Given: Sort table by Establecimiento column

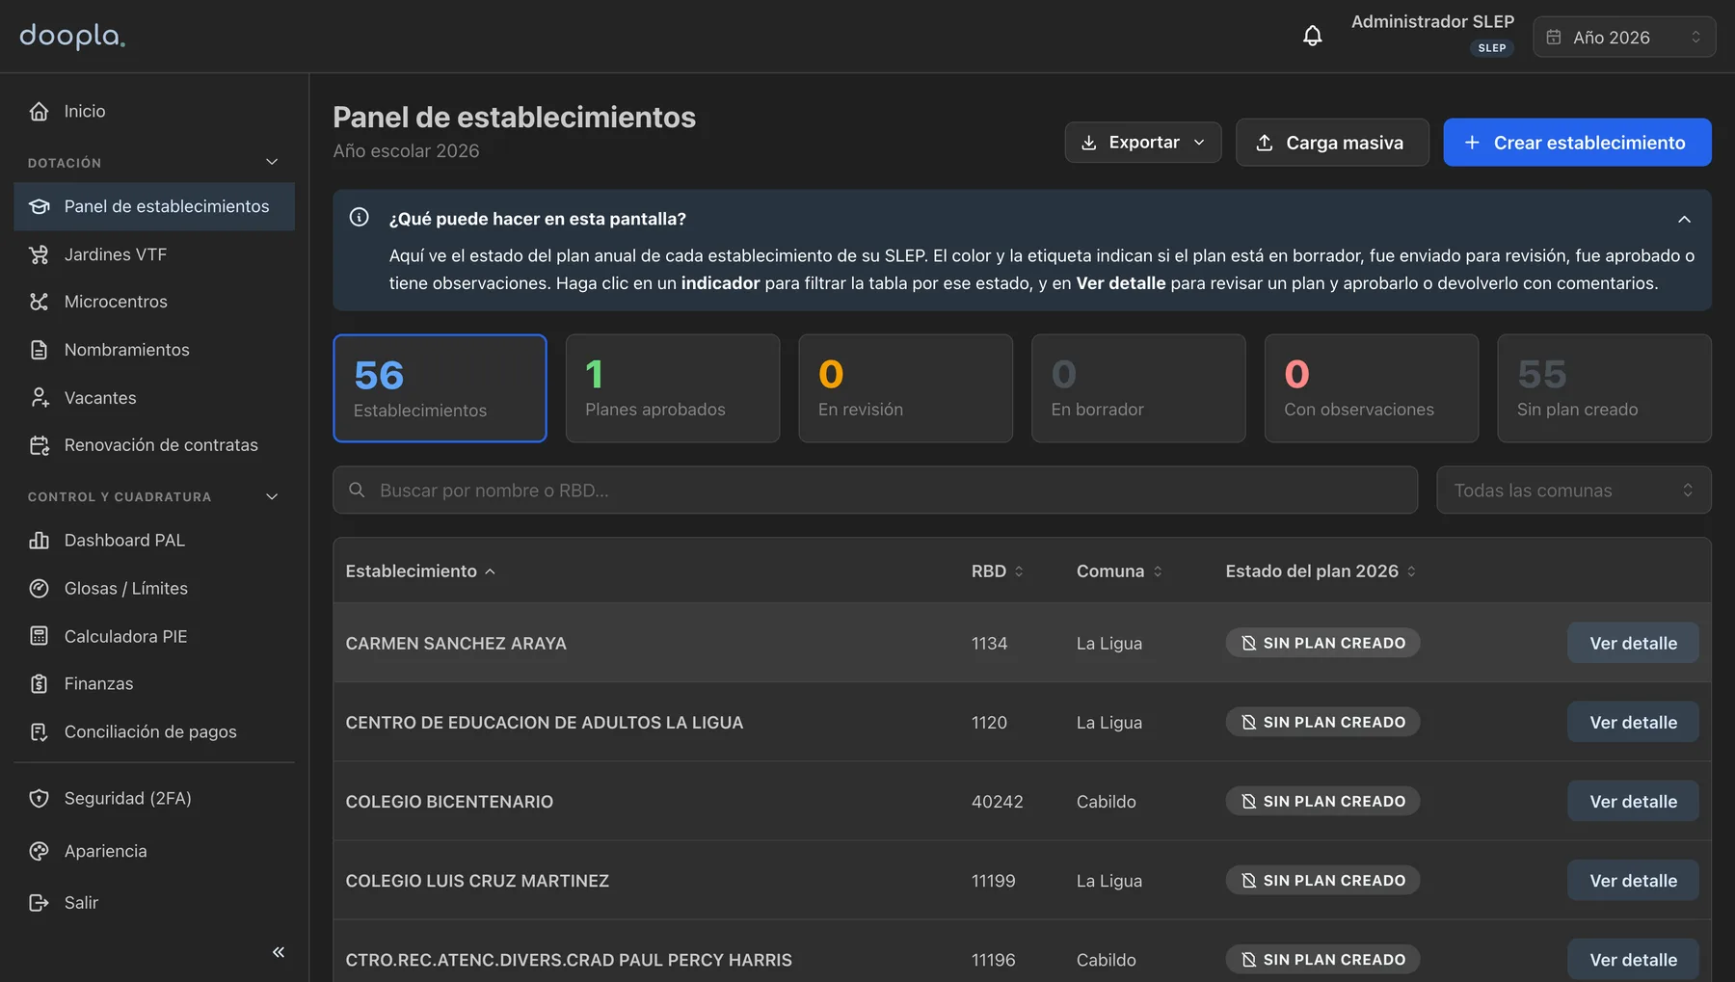Looking at the screenshot, I should click(x=420, y=571).
